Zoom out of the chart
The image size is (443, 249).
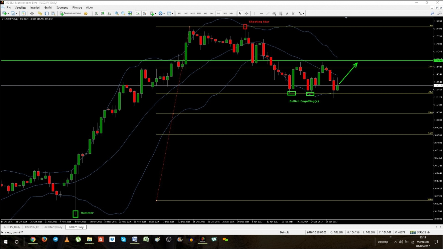pyautogui.click(x=123, y=13)
